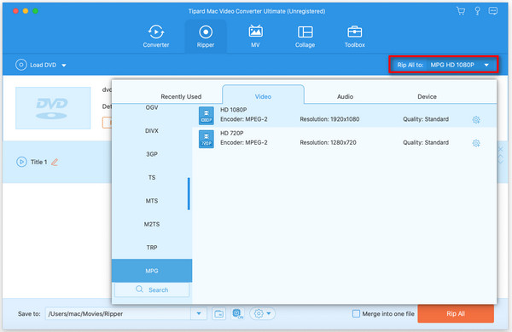
Task: Open custom settings gear for HD 720P
Action: 476,143
